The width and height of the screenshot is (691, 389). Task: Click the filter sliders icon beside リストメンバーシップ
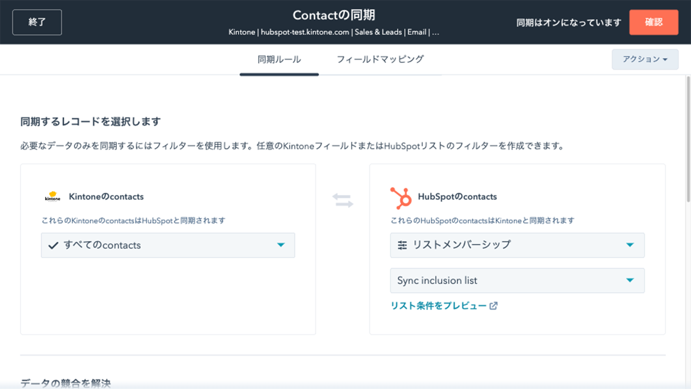tap(403, 245)
